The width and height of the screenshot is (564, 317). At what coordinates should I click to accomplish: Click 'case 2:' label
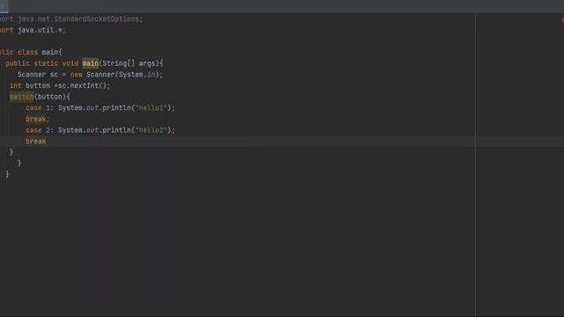pyautogui.click(x=39, y=130)
